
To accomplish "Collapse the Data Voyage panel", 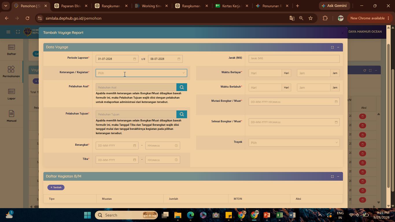I will click(338, 47).
